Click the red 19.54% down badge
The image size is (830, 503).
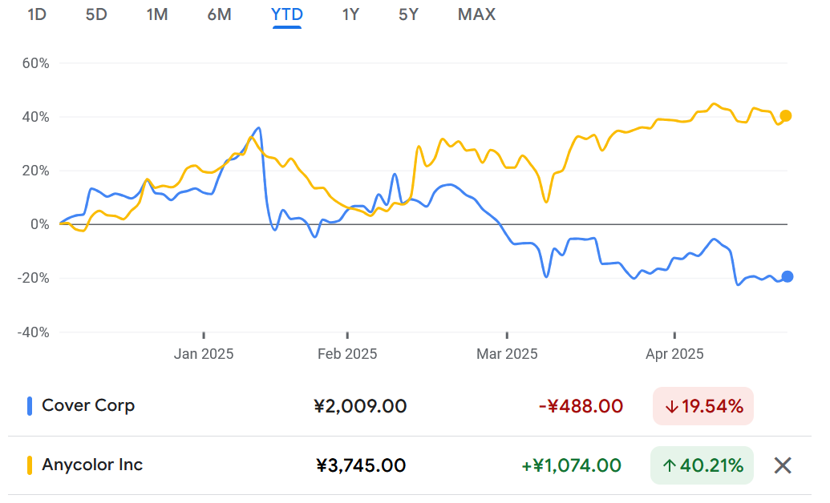(x=703, y=406)
